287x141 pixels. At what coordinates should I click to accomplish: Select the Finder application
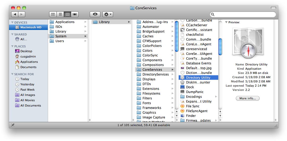coord(198,116)
